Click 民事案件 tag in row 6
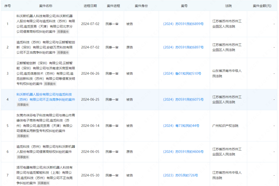Screen dimensions: 279x186 (x=23, y=157)
